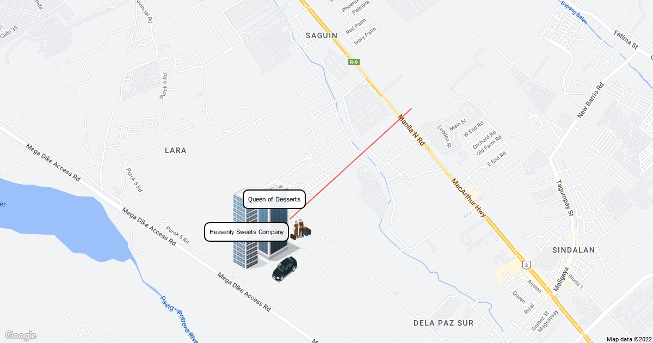The width and height of the screenshot is (653, 343).
Task: Click the DELA PAZ SUR label
Action: pyautogui.click(x=443, y=323)
